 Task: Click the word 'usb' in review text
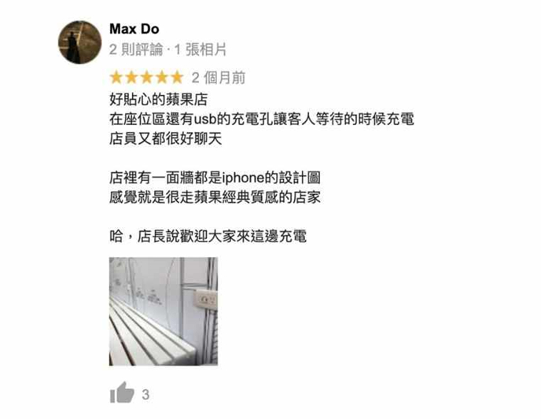click(205, 119)
